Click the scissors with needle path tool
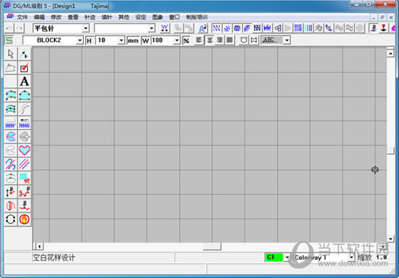 tap(24, 192)
